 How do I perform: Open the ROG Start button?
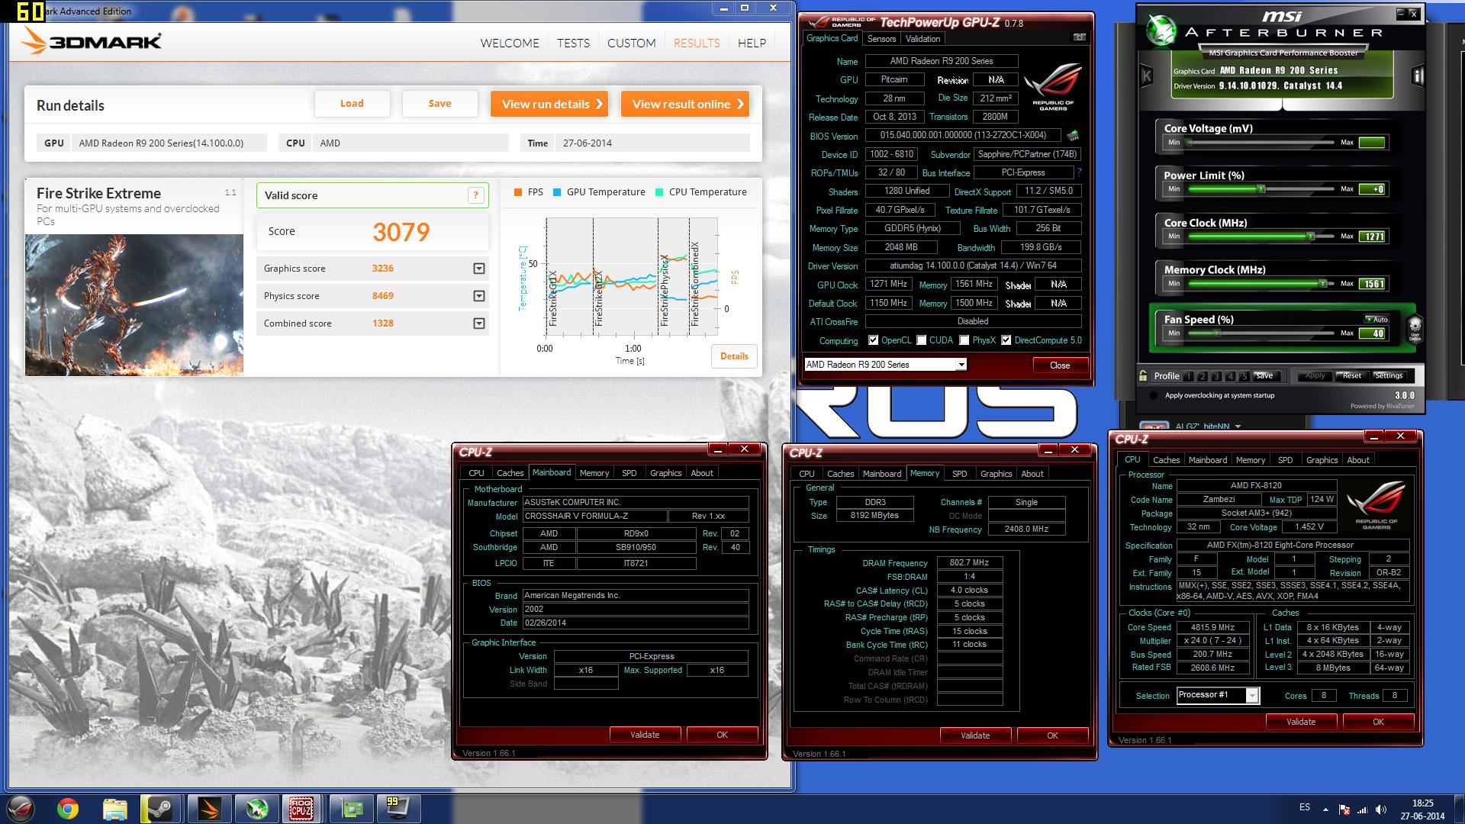tap(21, 809)
